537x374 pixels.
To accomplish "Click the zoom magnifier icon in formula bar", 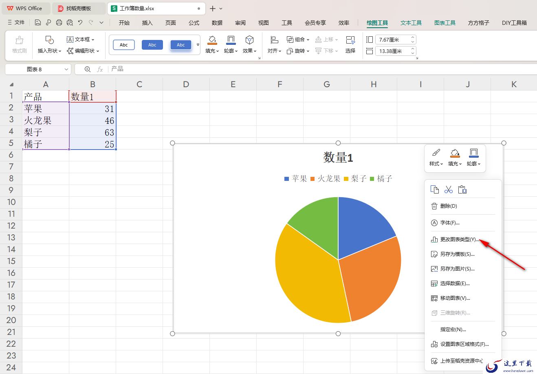I will (x=88, y=69).
